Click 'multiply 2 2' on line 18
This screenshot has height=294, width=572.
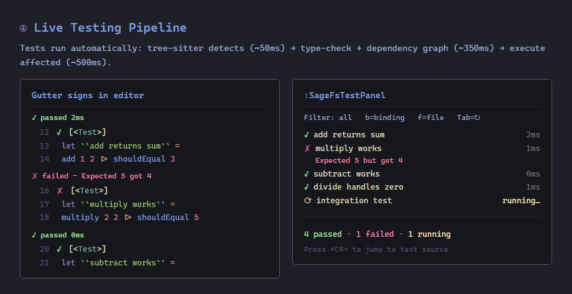coord(90,218)
